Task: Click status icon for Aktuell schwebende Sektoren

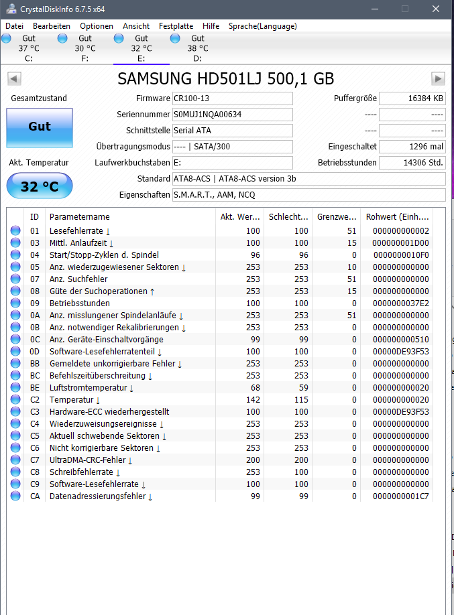Action: click(x=15, y=435)
